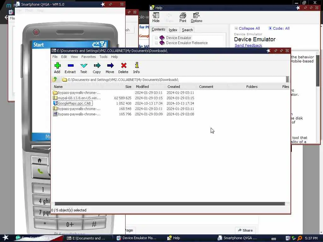
Task: Open the 7-Zip File menu
Action: pos(55,57)
